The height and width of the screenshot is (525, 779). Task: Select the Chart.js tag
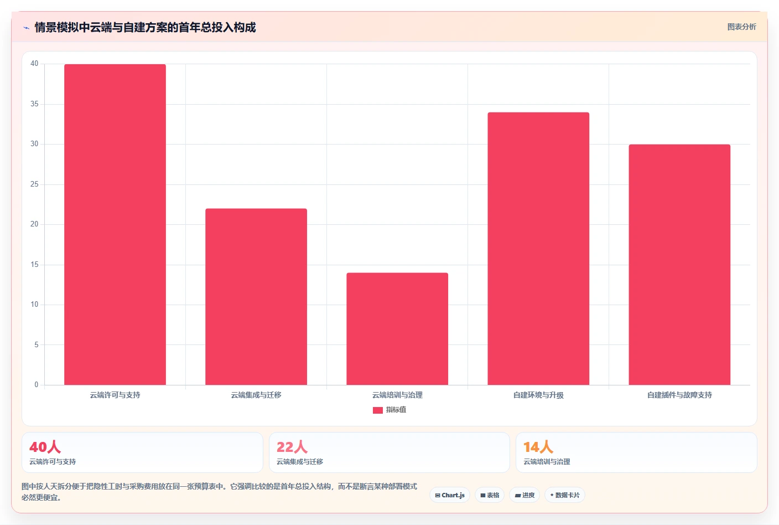pos(450,495)
